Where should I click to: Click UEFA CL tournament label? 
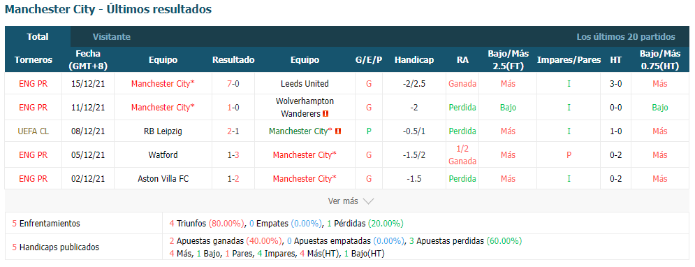(34, 131)
